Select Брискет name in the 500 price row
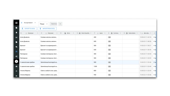This screenshot has height=96, width=170. (x=23, y=46)
